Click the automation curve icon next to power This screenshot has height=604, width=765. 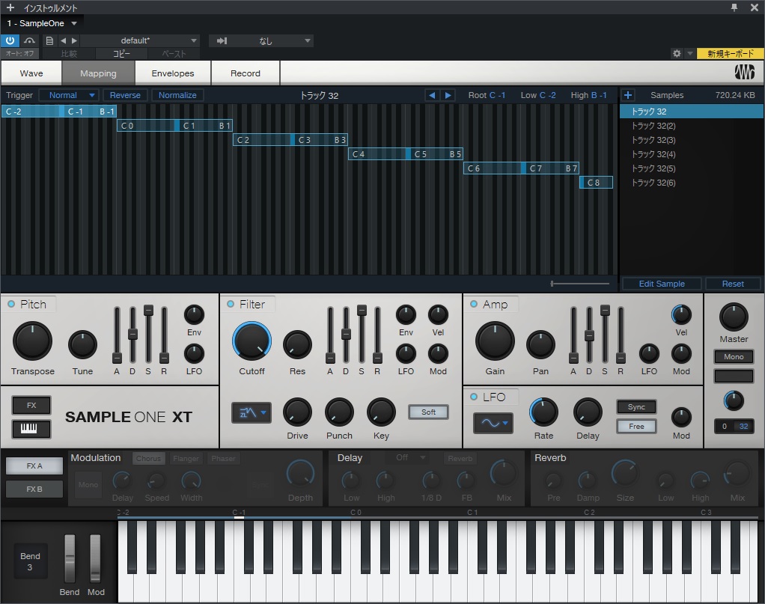(x=29, y=40)
